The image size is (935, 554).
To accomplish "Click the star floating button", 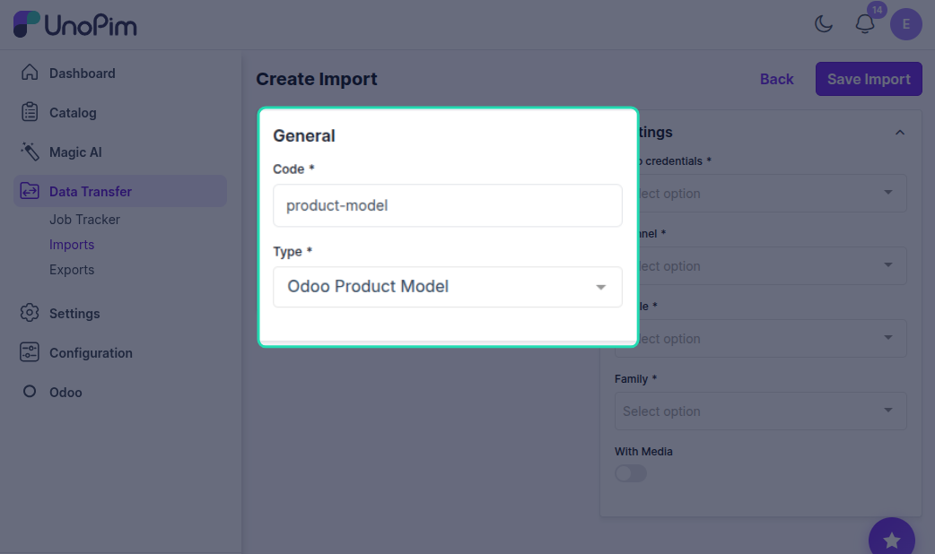I will click(x=891, y=539).
